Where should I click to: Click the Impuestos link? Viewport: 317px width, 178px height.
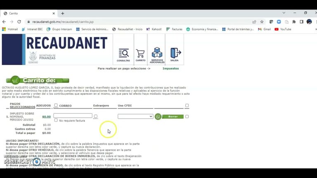point(170,69)
